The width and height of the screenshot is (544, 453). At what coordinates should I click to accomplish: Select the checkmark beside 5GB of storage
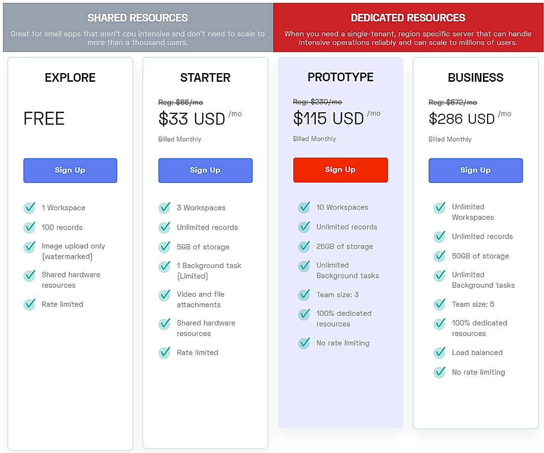tap(164, 247)
